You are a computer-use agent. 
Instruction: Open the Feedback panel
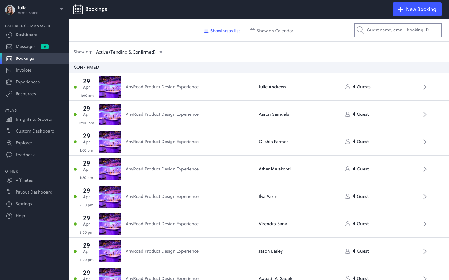coord(25,155)
